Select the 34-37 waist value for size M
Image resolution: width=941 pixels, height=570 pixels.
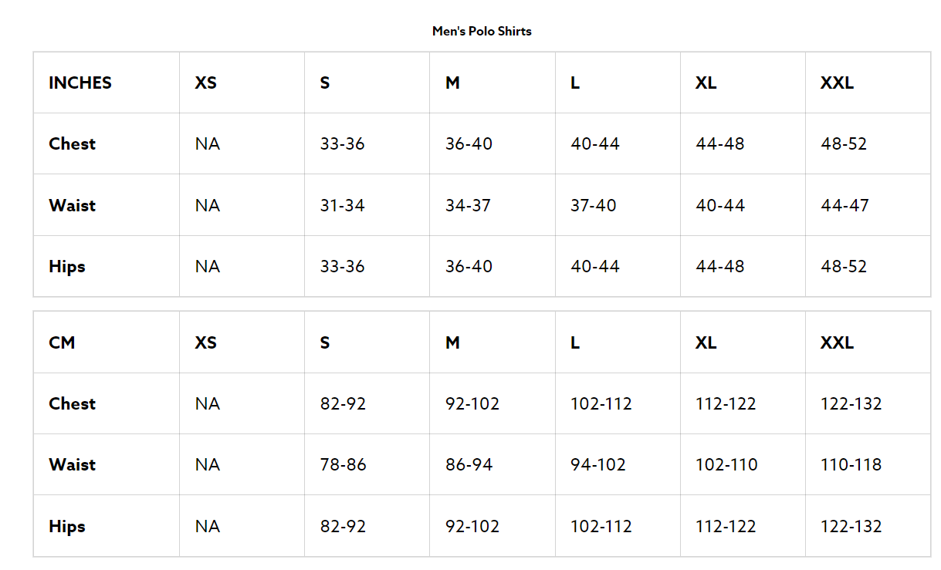[468, 205]
